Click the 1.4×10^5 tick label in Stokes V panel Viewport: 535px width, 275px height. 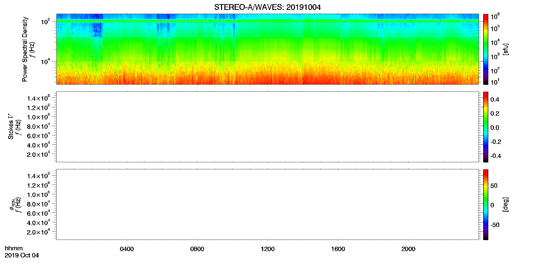39,98
